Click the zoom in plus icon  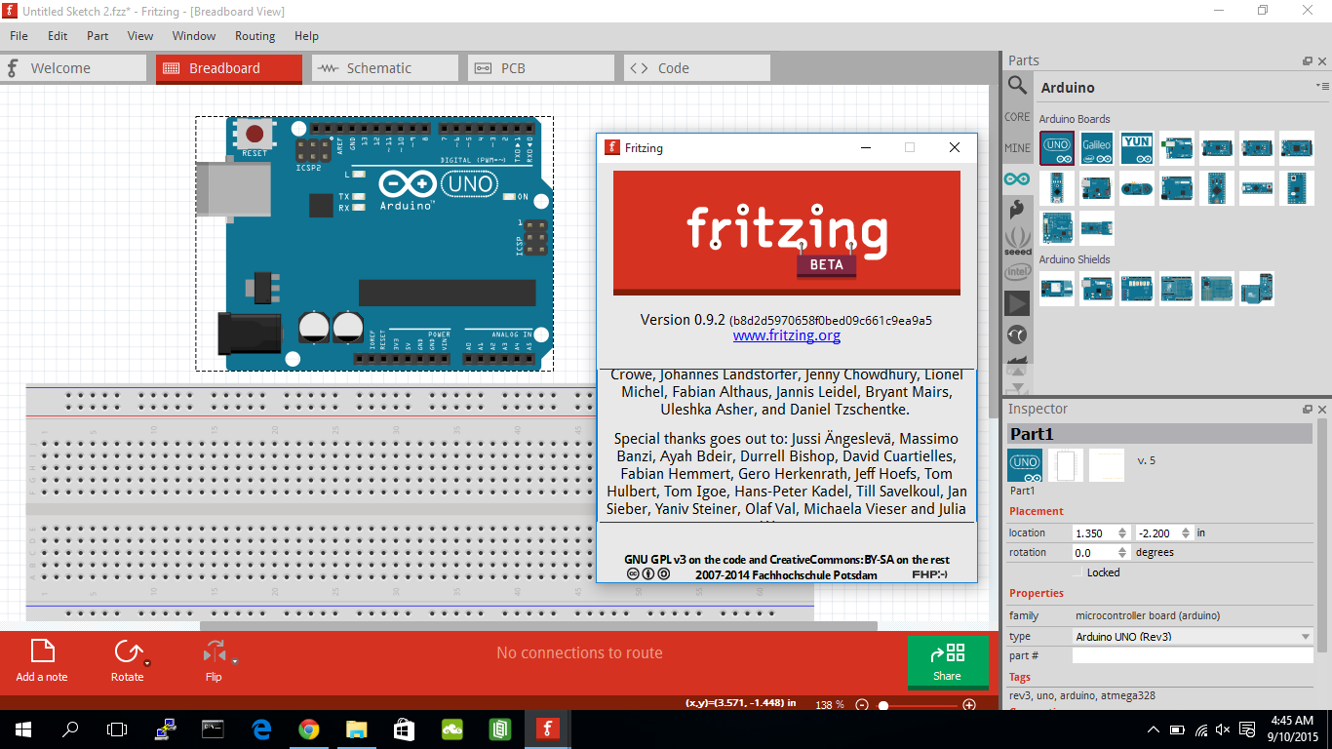969,704
